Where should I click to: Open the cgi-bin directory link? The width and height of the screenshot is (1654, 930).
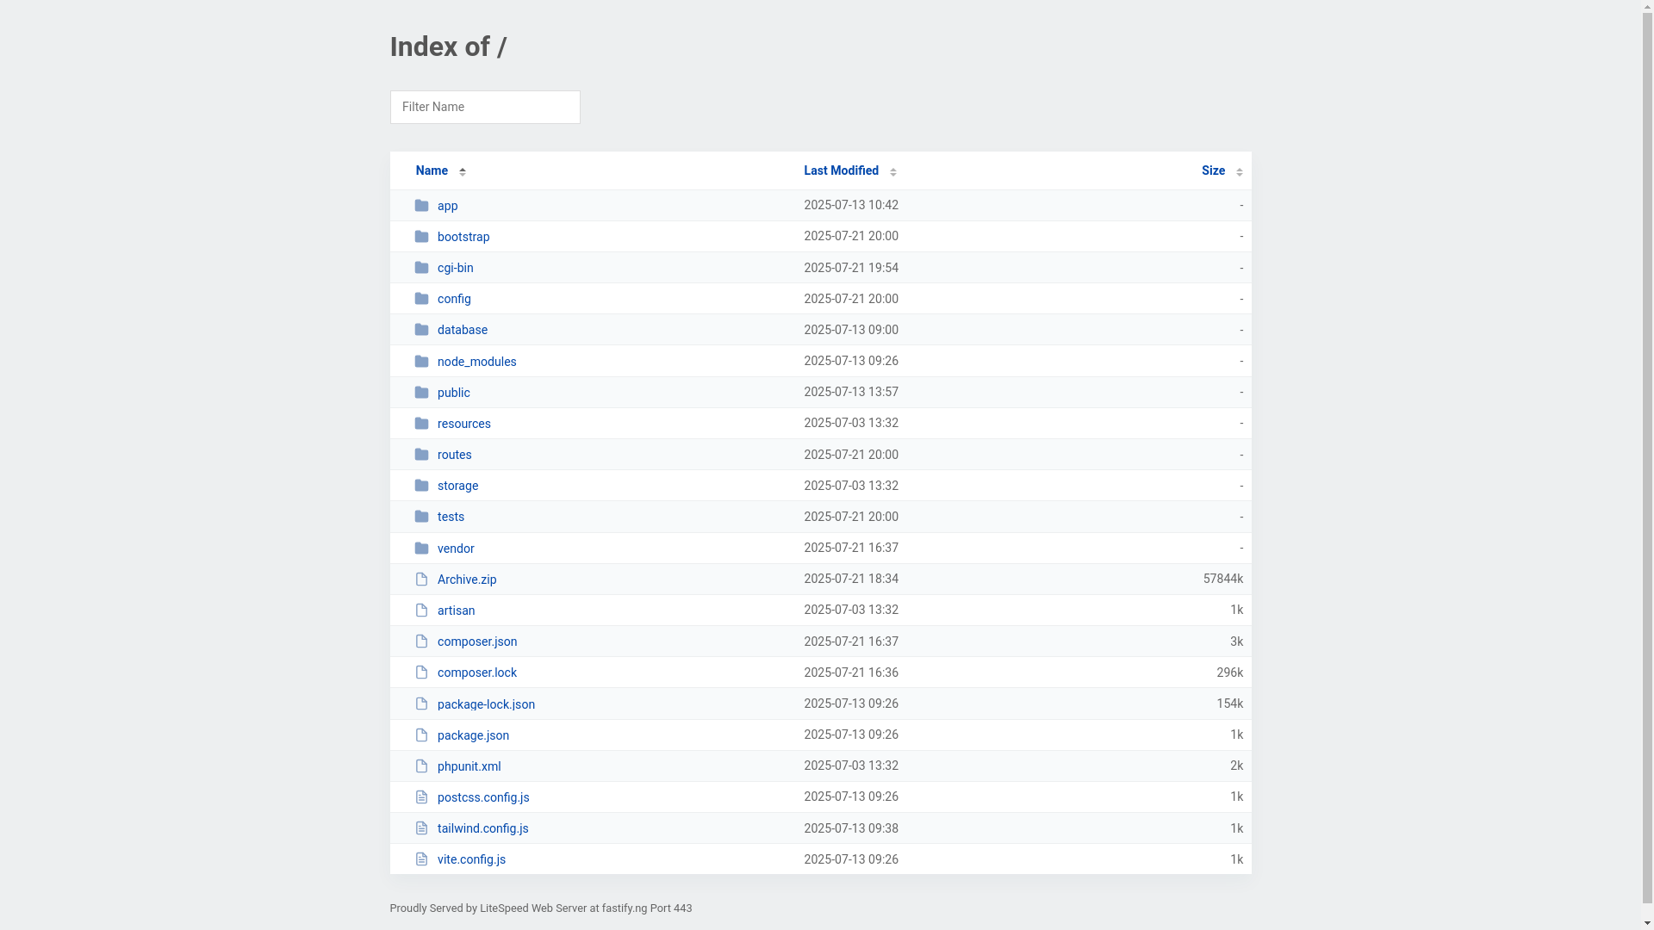455,268
